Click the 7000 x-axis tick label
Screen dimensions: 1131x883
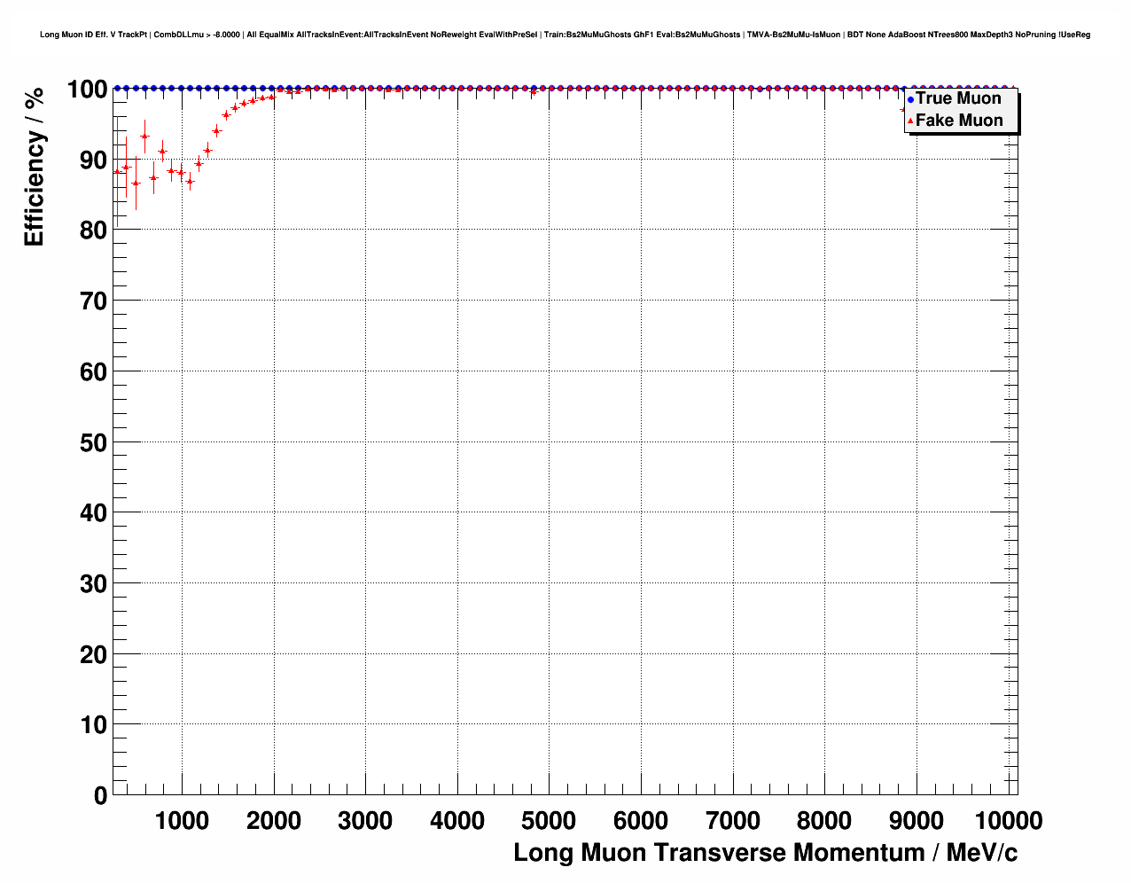click(x=732, y=821)
